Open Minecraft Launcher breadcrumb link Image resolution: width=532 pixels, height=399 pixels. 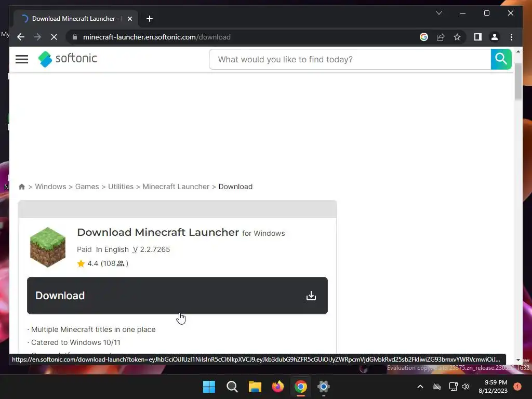pos(176,187)
